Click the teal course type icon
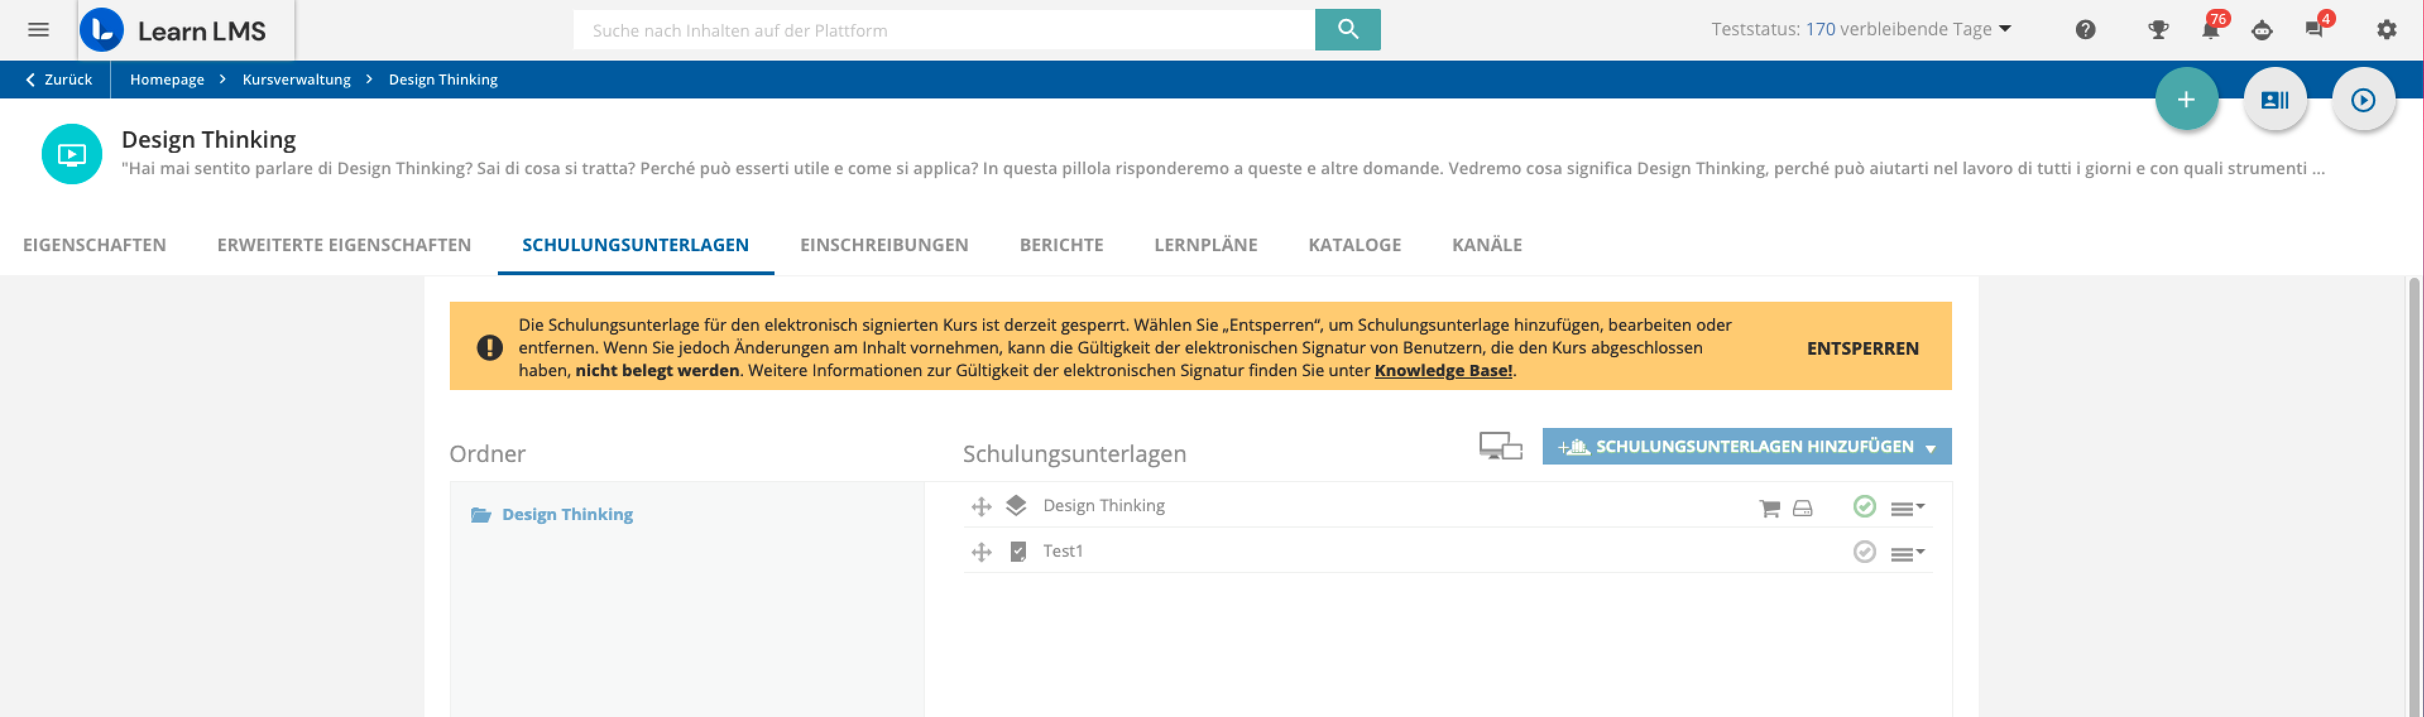This screenshot has height=717, width=2424. coord(71,154)
